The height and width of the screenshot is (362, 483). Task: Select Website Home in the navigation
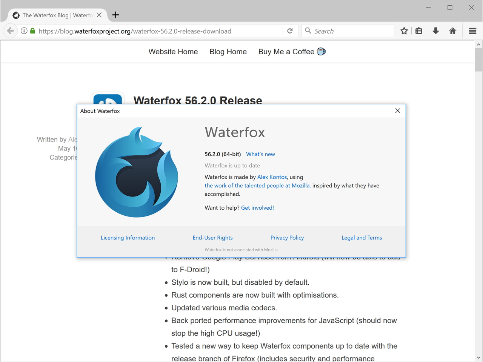(173, 52)
